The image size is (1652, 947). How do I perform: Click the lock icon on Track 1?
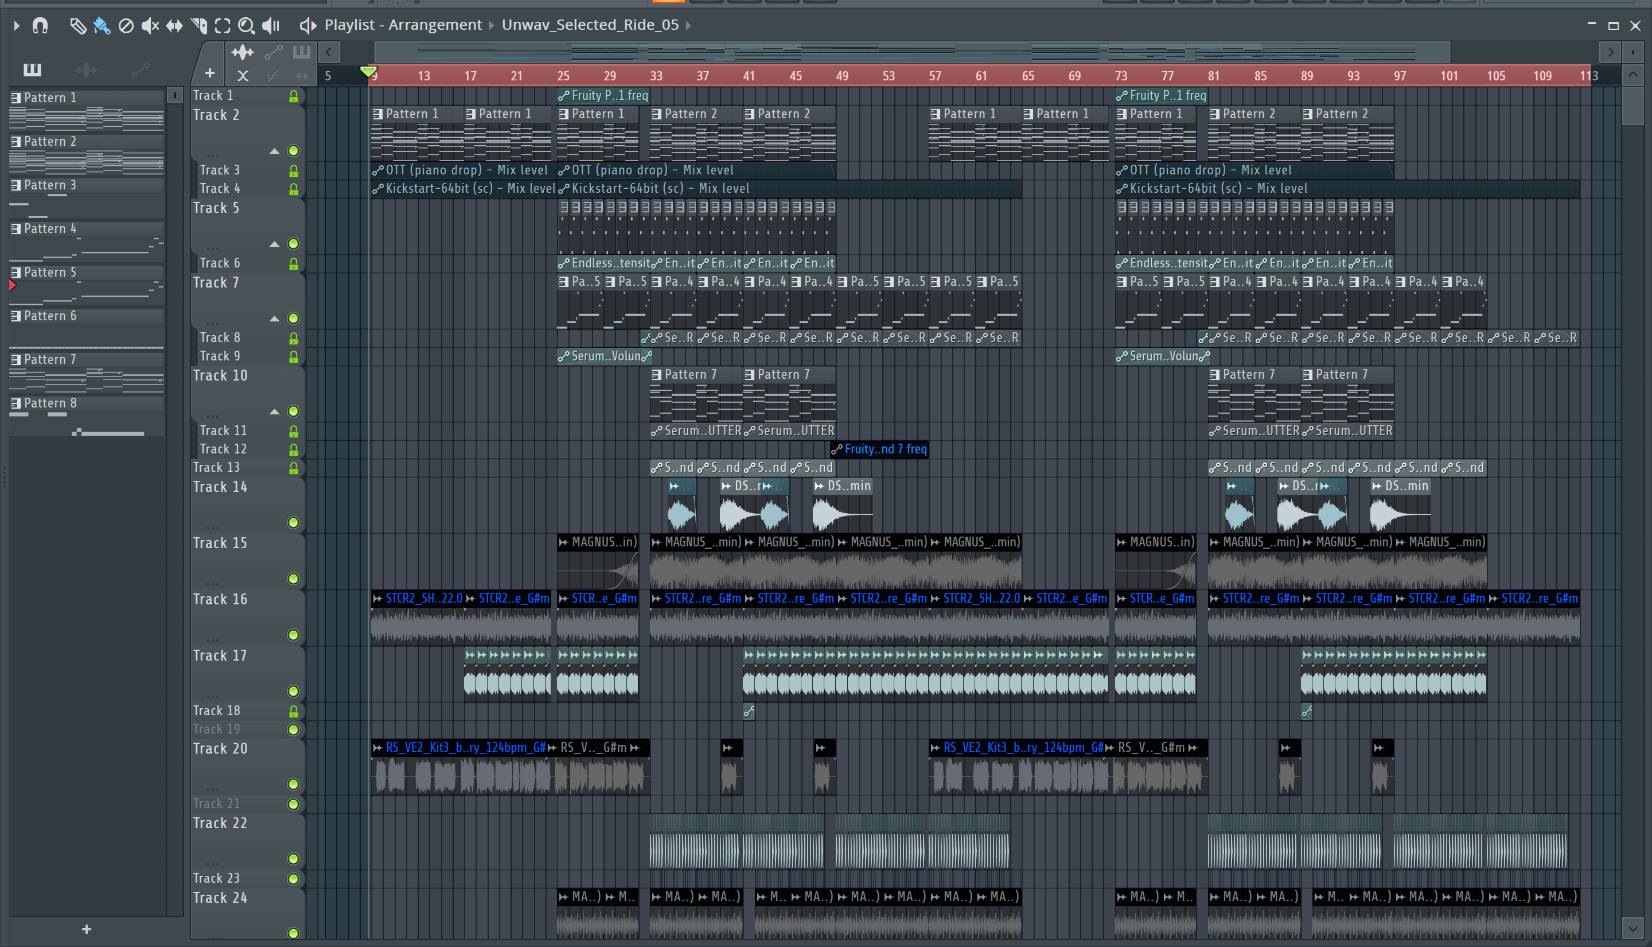294,96
